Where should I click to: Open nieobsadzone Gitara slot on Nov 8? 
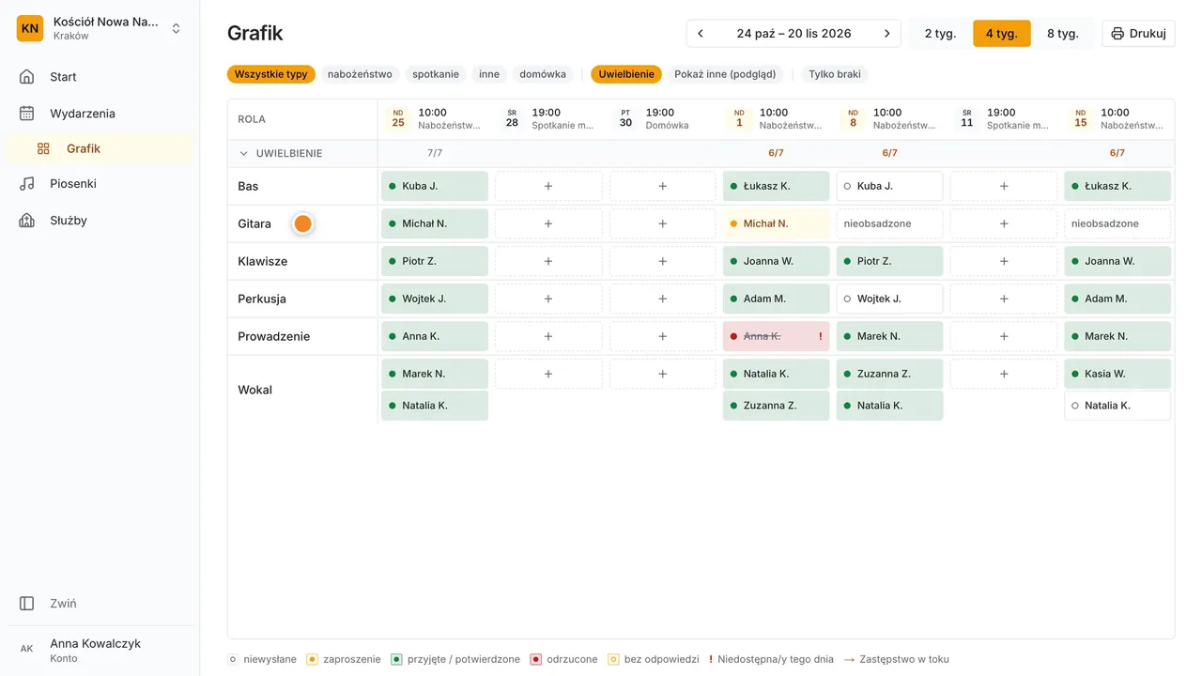(889, 223)
